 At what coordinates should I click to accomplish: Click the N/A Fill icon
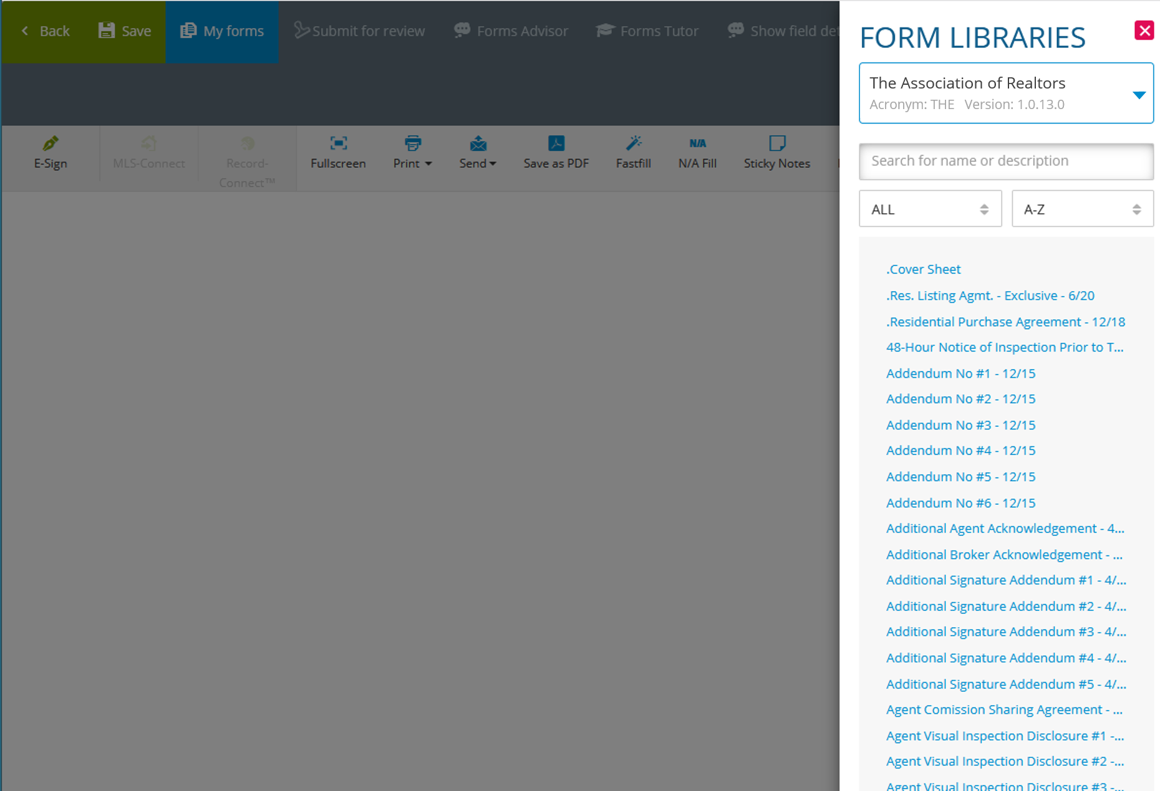point(697,152)
